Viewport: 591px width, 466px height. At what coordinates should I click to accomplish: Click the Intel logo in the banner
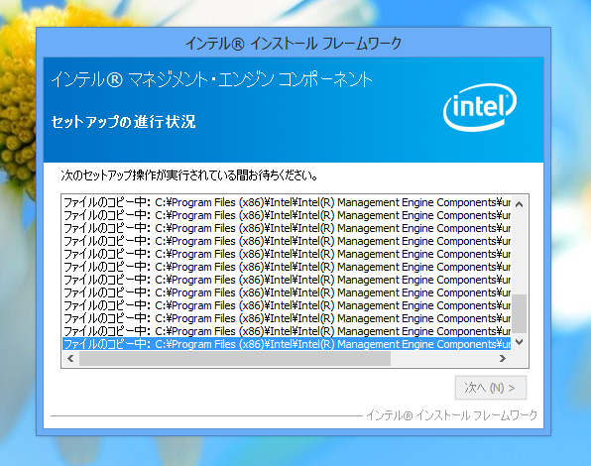pyautogui.click(x=479, y=107)
